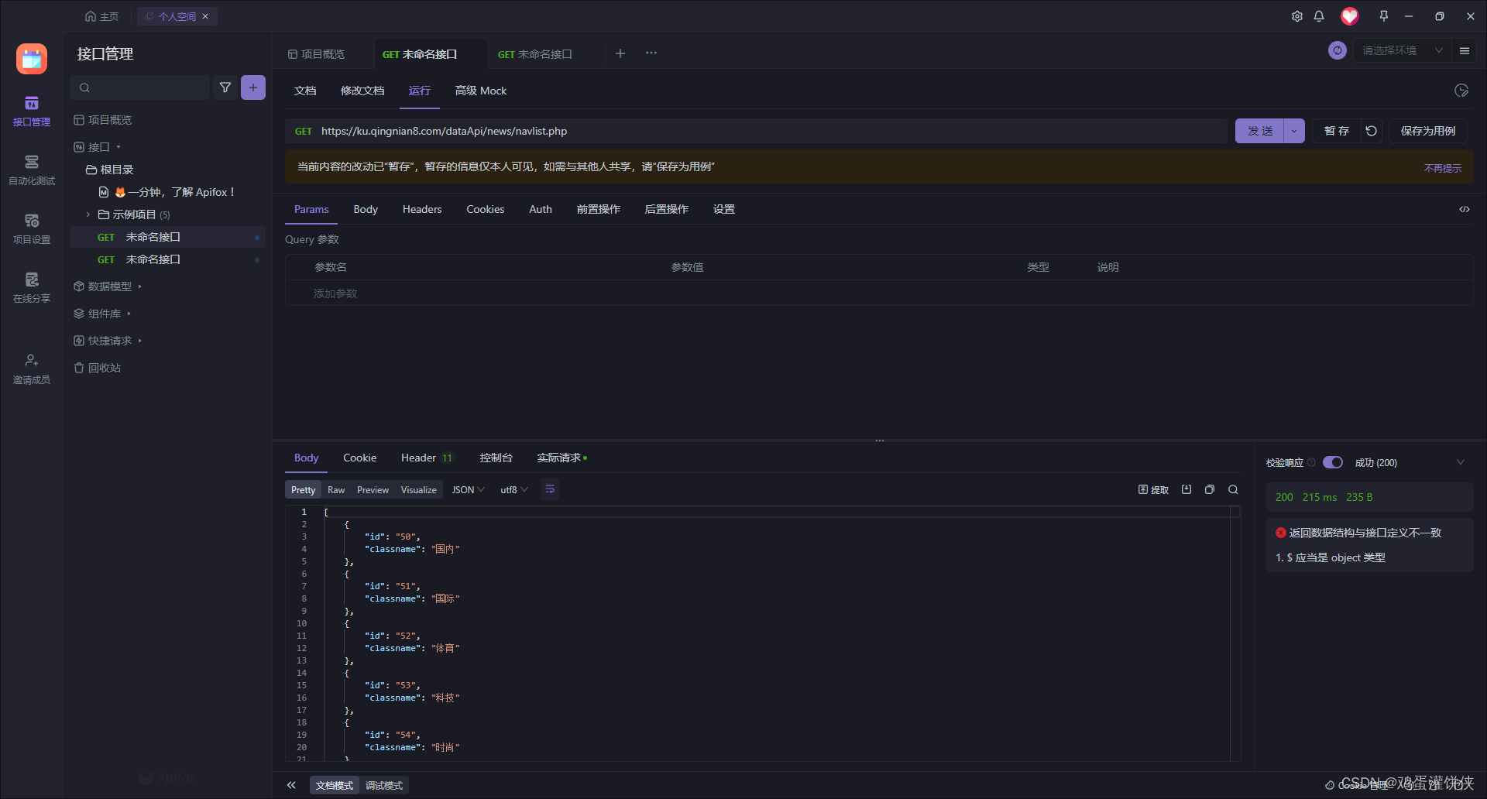Select Visualize response view

(x=418, y=490)
